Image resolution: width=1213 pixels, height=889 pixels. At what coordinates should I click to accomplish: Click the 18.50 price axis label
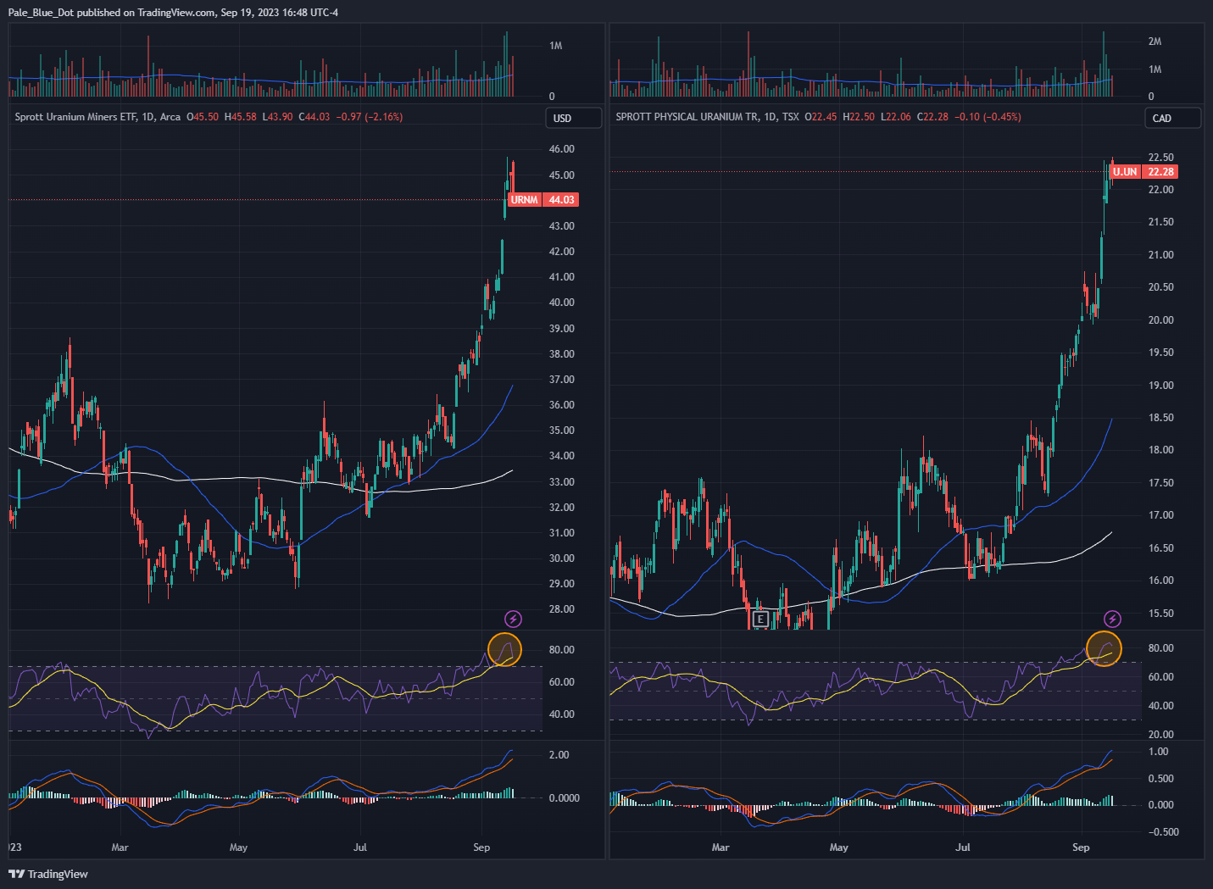tap(1160, 418)
